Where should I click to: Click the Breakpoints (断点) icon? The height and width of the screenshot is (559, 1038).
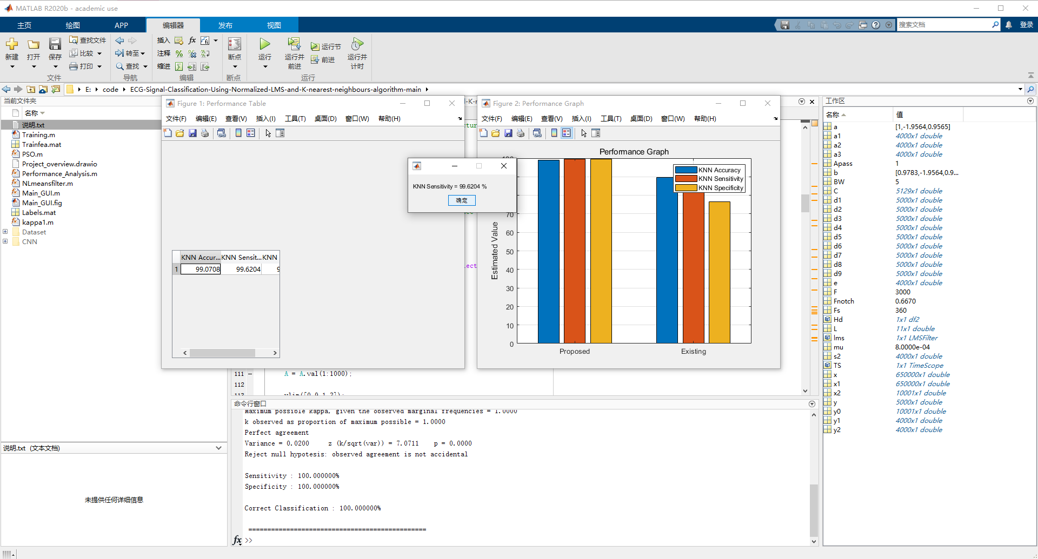pos(235,44)
